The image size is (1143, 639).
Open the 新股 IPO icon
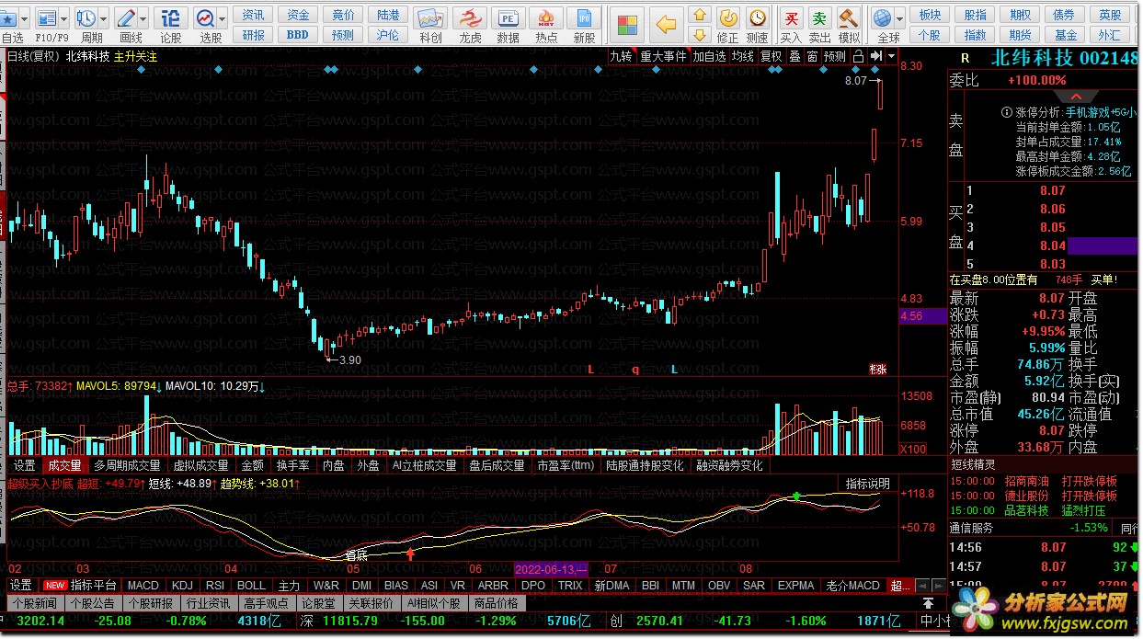pos(584,18)
